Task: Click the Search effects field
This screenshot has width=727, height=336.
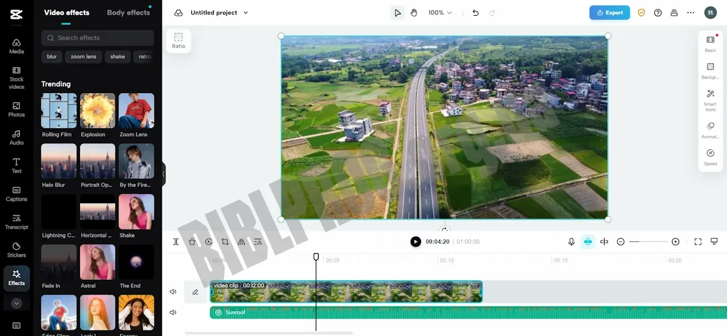Action: click(98, 38)
